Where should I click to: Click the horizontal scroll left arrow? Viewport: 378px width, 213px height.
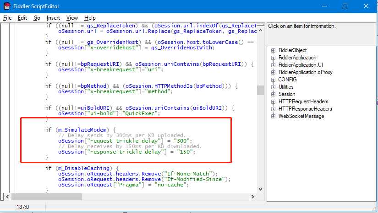click(x=7, y=197)
